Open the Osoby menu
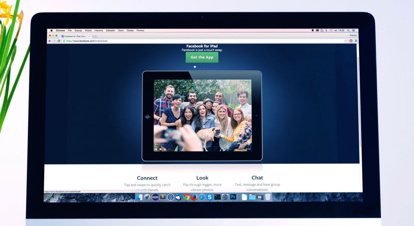This screenshot has height=226, width=414. tap(130, 30)
